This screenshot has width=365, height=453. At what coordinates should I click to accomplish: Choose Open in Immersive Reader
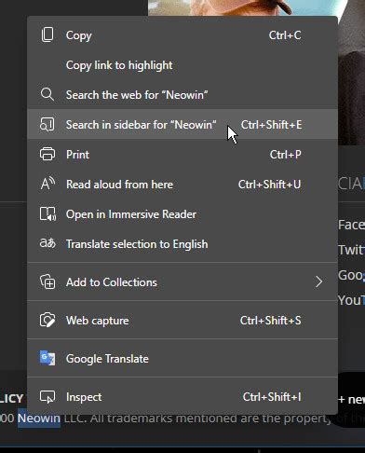point(182,214)
